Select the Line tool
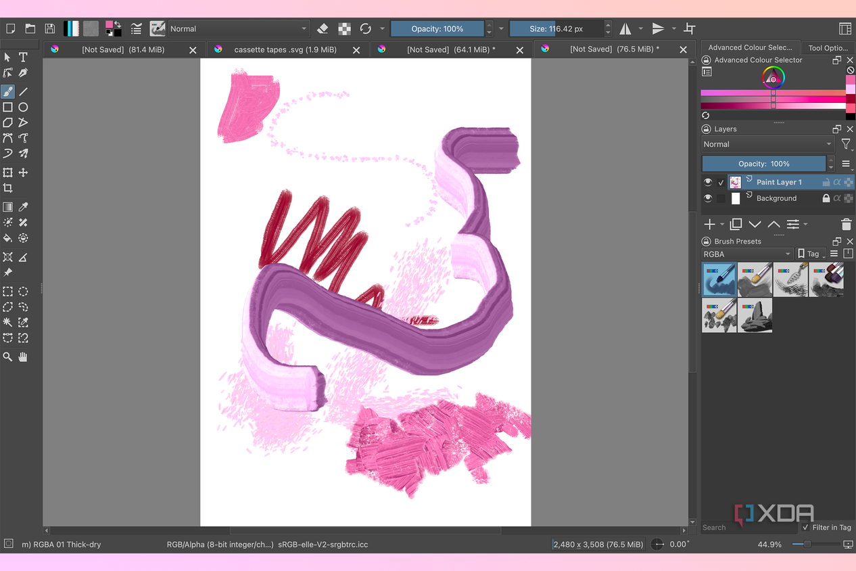 point(23,91)
